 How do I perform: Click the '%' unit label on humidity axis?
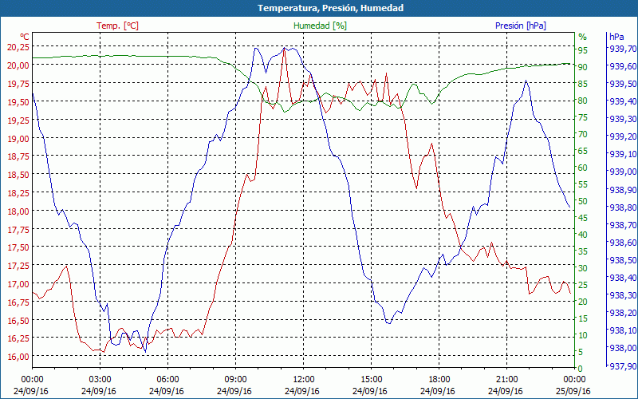[583, 37]
